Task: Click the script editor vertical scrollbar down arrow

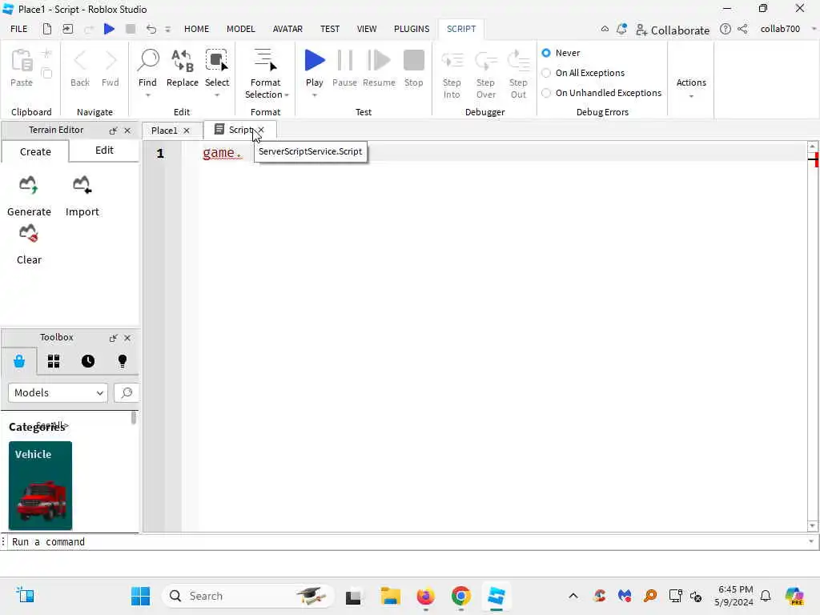Action: tap(812, 525)
